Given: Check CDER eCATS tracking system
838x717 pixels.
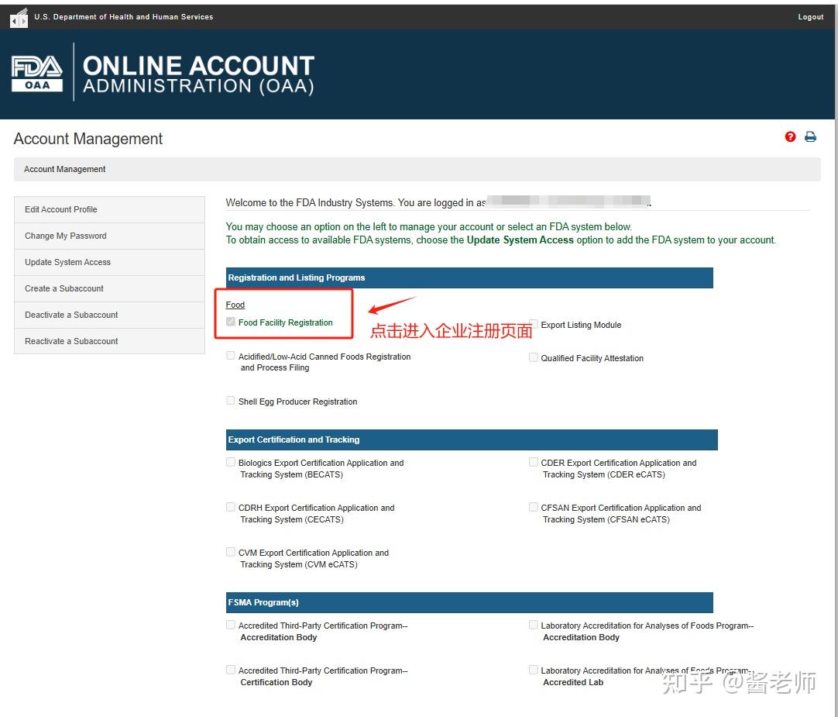Looking at the screenshot, I should (x=533, y=461).
